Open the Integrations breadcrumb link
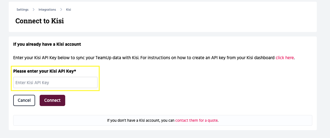This screenshot has width=330, height=138. click(x=47, y=10)
